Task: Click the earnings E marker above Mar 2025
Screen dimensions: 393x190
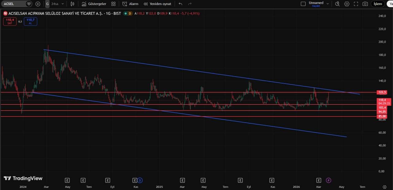Action: pos(182,180)
